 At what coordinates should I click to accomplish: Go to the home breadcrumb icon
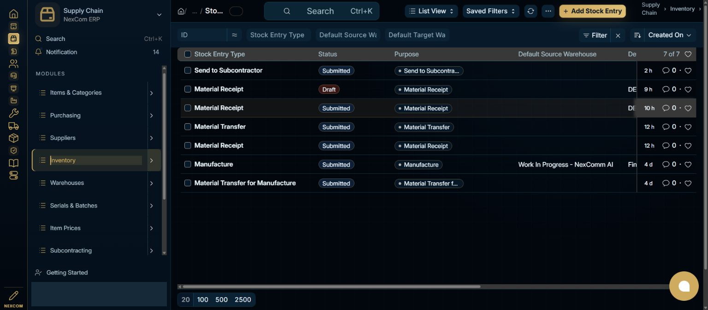(x=181, y=11)
